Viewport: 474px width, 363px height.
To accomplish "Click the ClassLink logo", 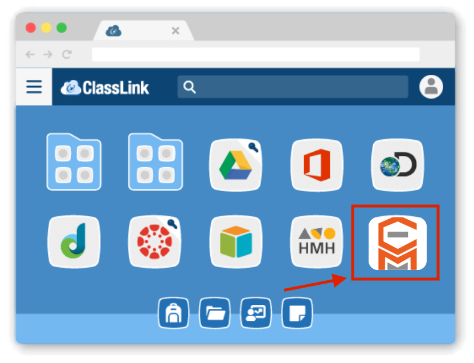I will (105, 88).
